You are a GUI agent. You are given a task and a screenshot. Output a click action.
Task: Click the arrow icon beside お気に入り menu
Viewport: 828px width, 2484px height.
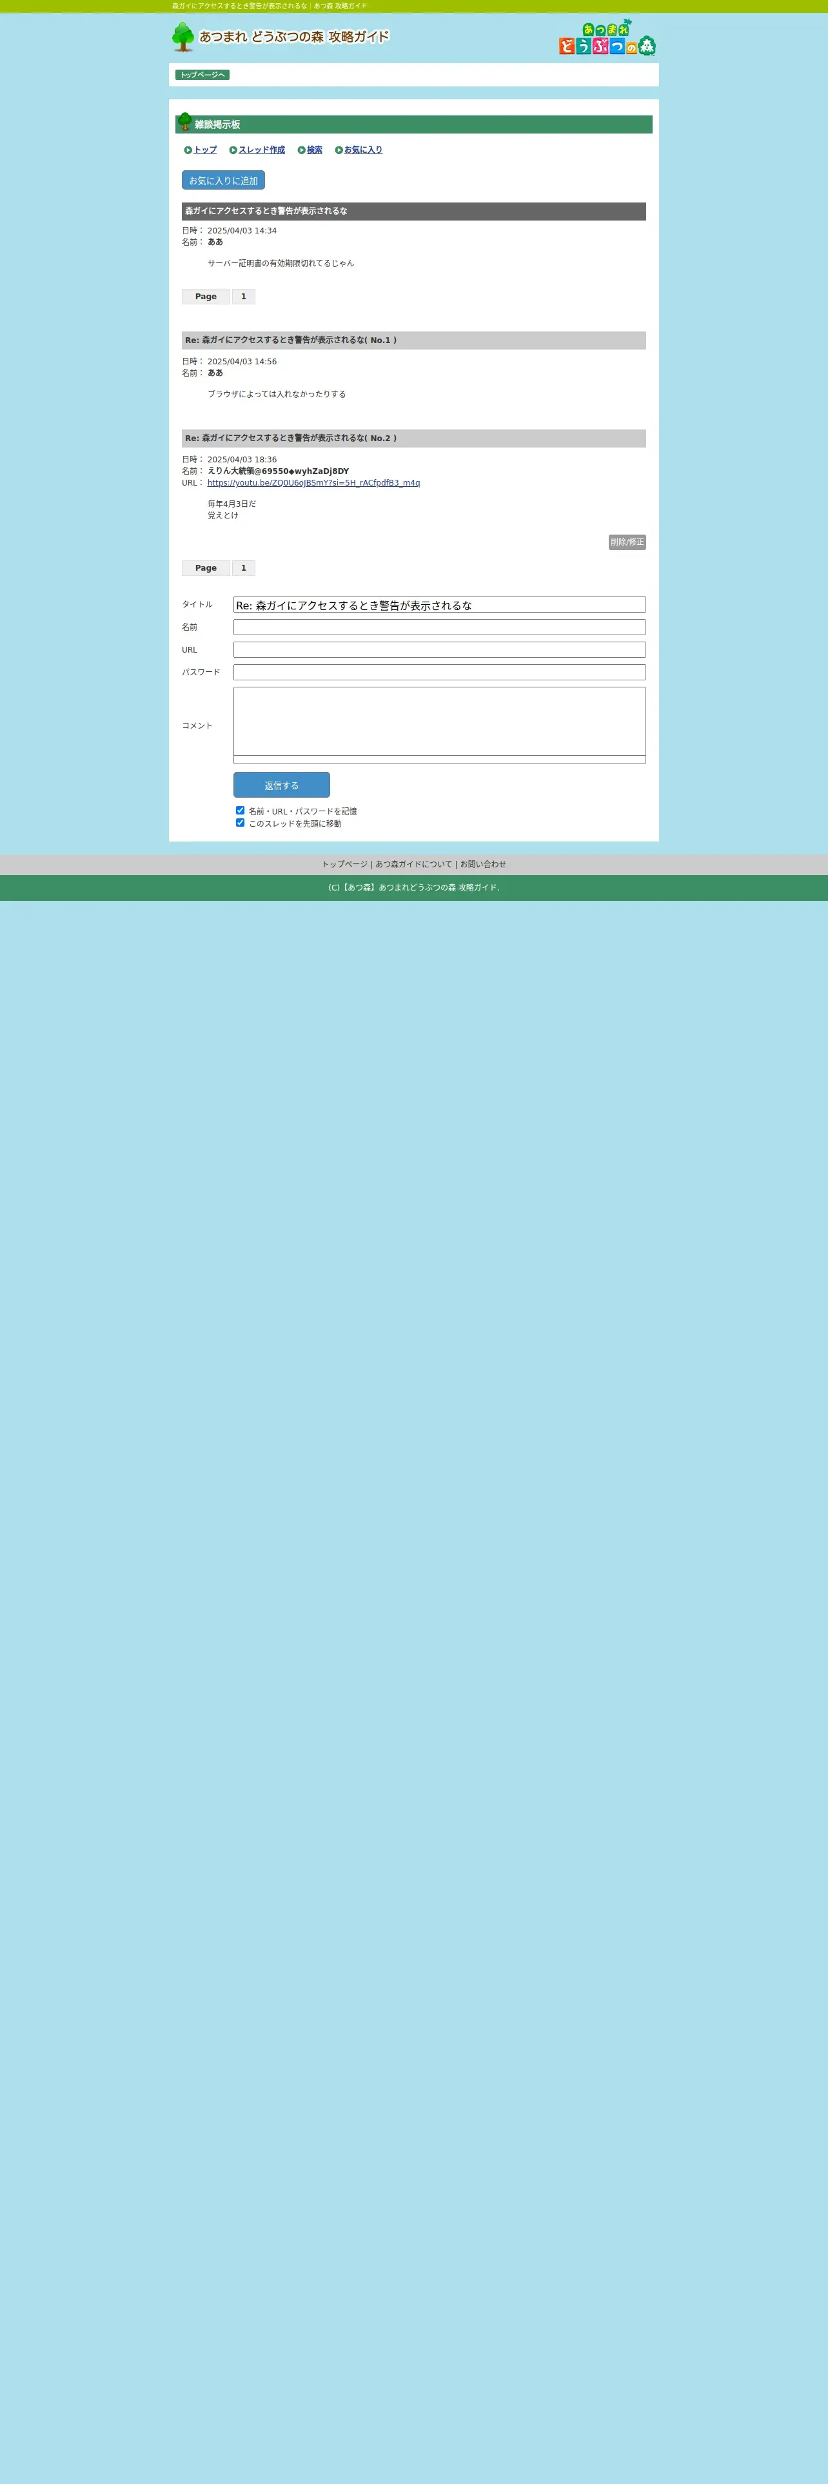(339, 150)
